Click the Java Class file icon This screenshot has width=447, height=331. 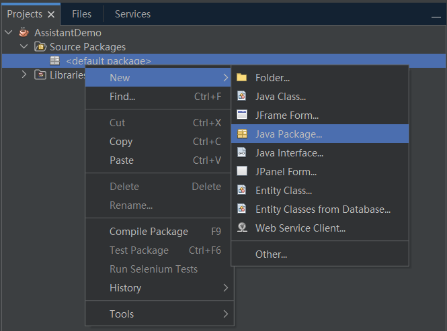click(242, 97)
